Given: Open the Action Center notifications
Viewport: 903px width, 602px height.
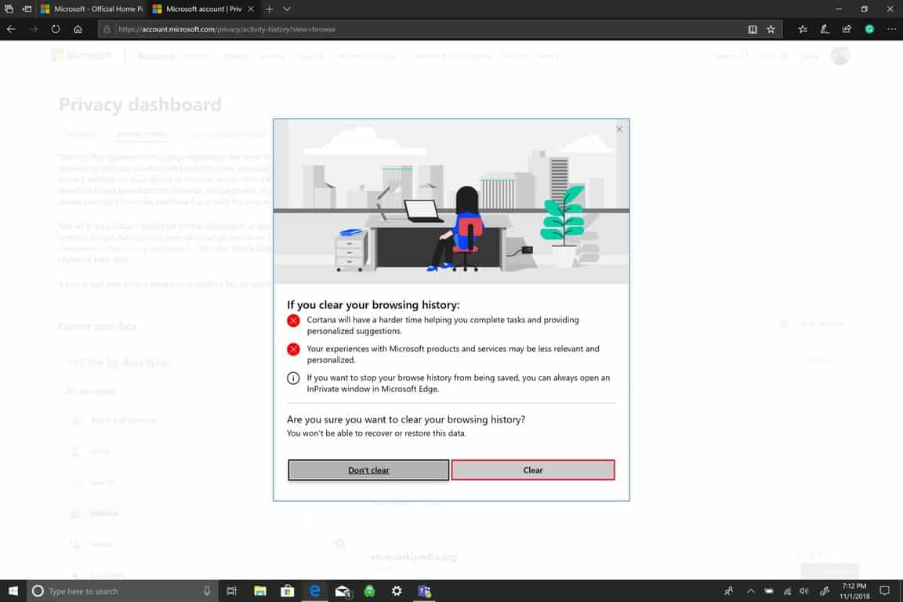Looking at the screenshot, I should [x=884, y=591].
